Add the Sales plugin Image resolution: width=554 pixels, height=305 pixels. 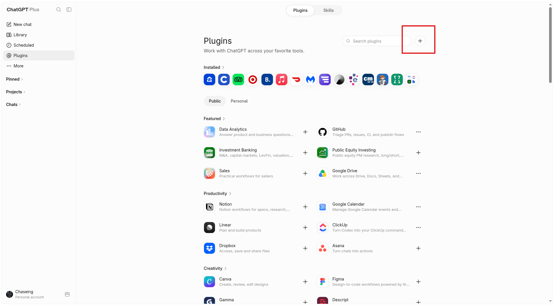pos(305,173)
